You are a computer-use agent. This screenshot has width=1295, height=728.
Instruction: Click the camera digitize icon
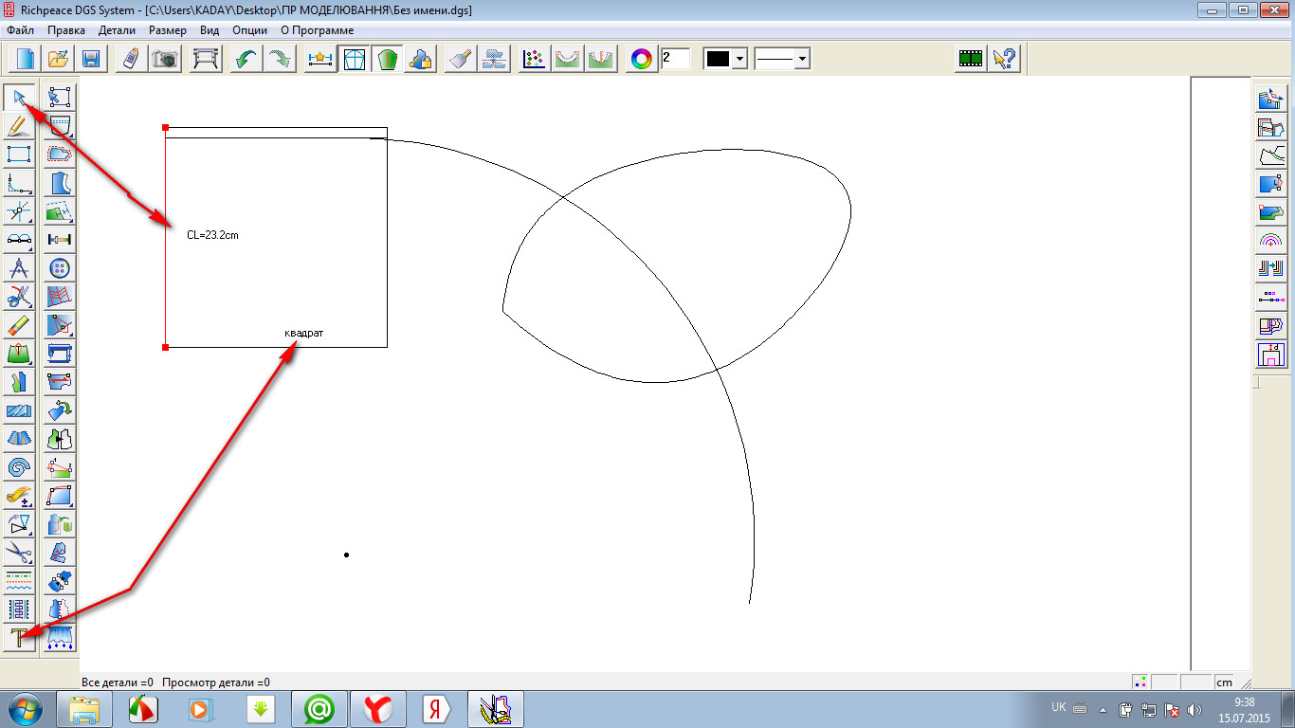(166, 59)
